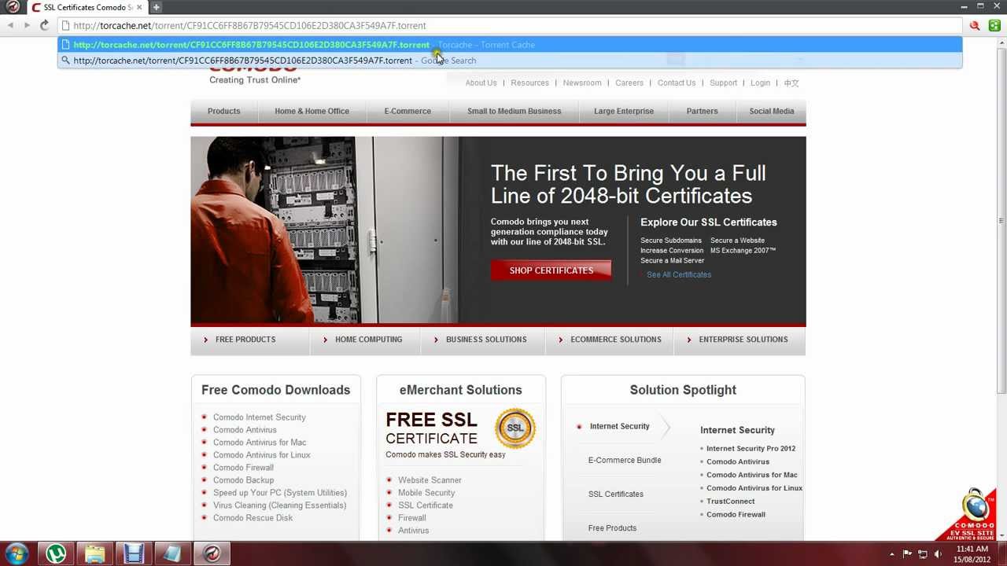Select E-Commerce Bundle spotlight tab
The height and width of the screenshot is (566, 1007).
pyautogui.click(x=625, y=460)
